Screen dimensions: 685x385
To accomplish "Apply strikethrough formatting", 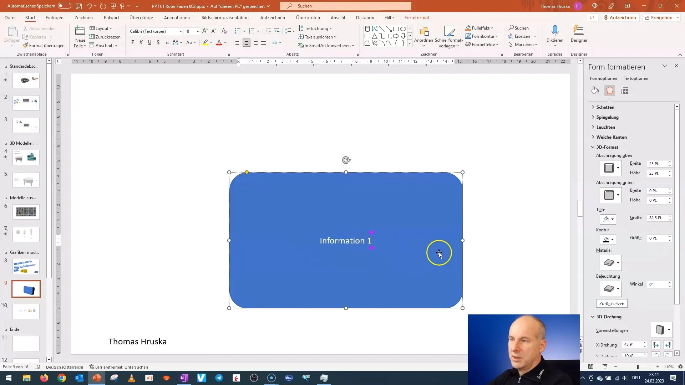I will tap(167, 42).
